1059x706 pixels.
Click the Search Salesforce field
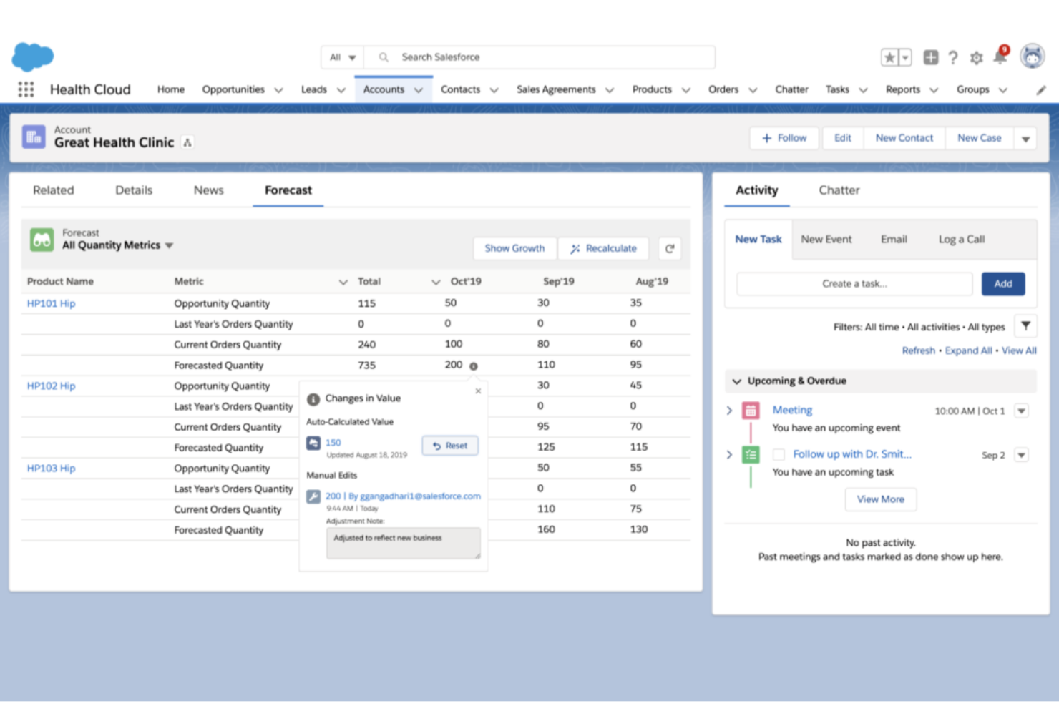pyautogui.click(x=540, y=57)
